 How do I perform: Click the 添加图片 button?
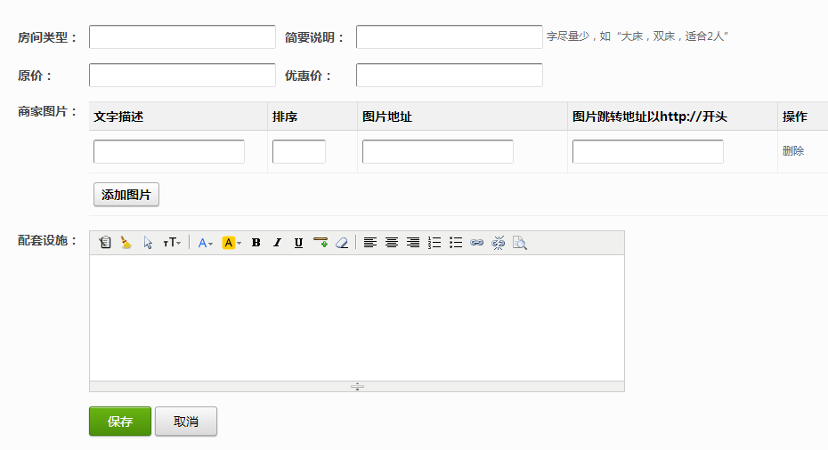click(126, 195)
